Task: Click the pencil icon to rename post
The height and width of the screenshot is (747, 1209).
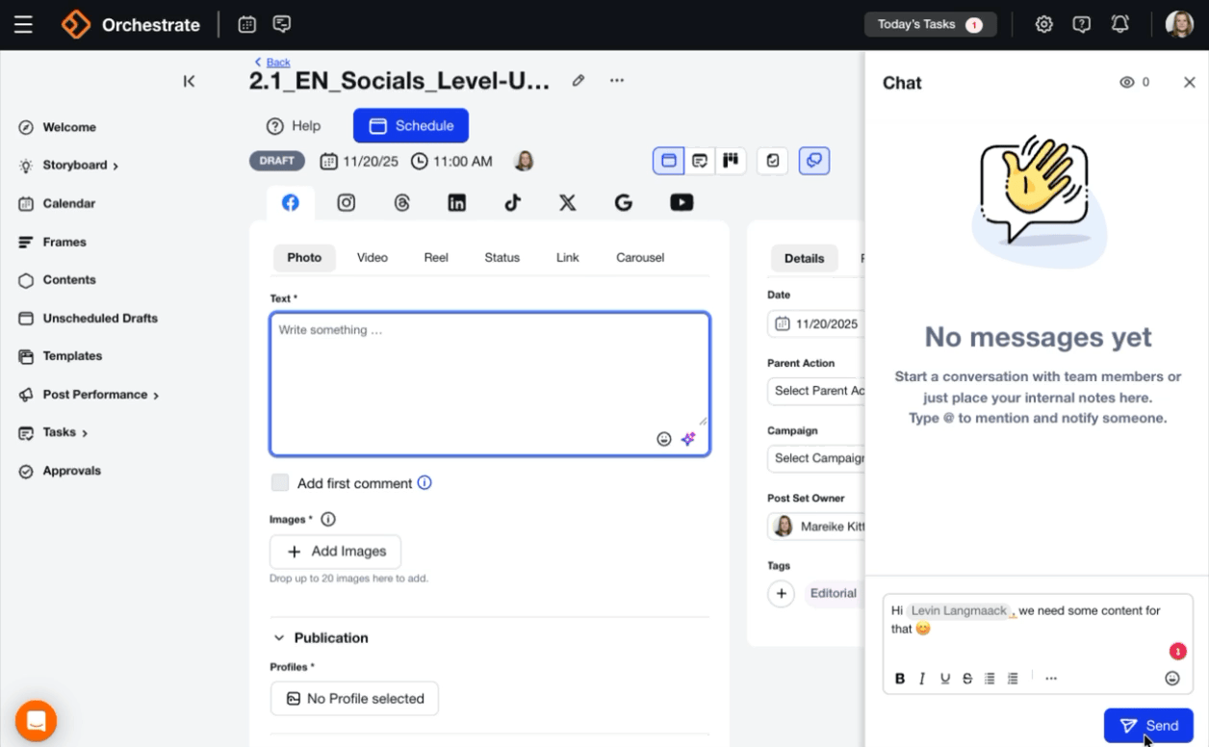Action: click(579, 81)
